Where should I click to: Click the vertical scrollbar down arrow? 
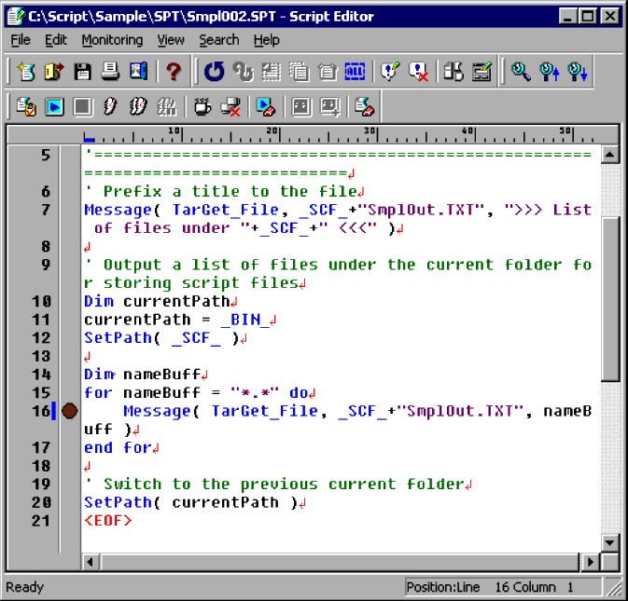610,542
